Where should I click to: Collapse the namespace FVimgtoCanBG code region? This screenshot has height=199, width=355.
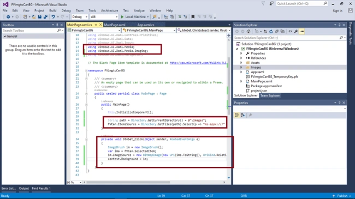tap(86, 70)
